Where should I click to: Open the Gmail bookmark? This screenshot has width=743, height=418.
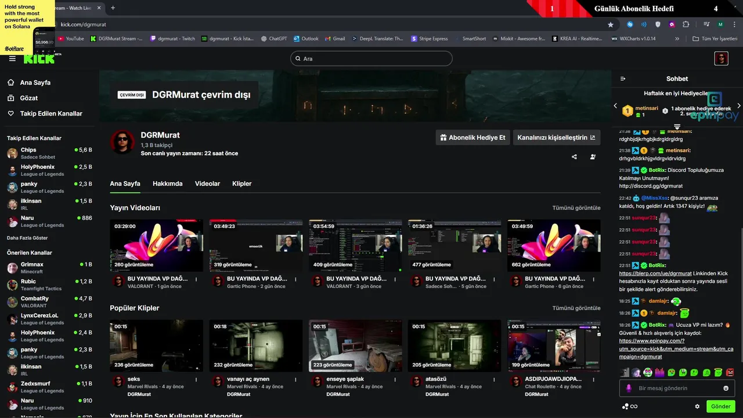click(x=334, y=39)
